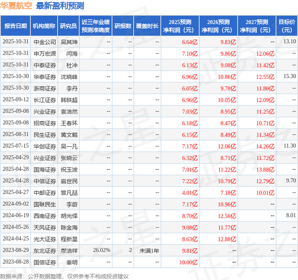The height and width of the screenshot is (280, 298).
Task: Click the 近三年业绩预测准确度 column header
Action: (96, 26)
